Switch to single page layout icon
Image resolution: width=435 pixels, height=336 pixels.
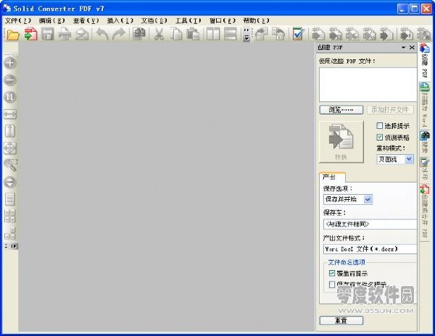[10, 199]
